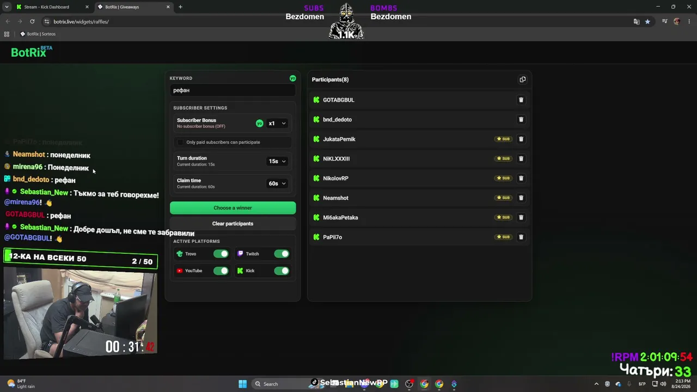Click the green icon beside Subscriber Bonus dropdown
697x392 pixels.
point(260,124)
